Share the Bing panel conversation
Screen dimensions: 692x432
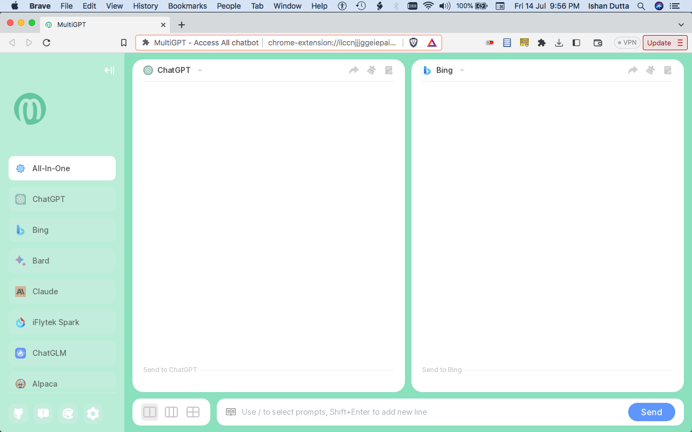(x=633, y=70)
